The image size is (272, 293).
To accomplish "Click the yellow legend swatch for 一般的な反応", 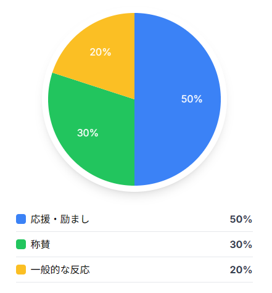I will (21, 270).
